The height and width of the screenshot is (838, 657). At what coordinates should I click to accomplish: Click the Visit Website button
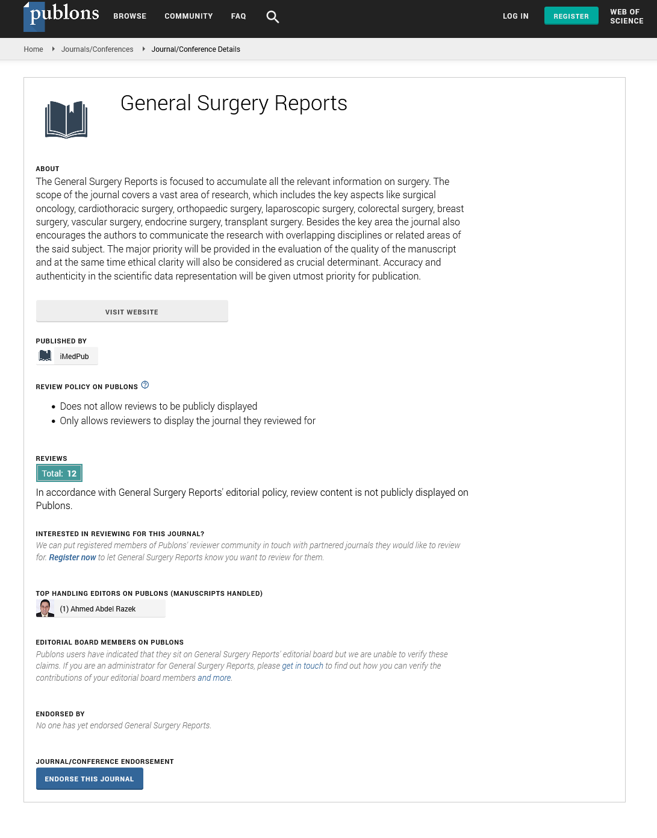coord(132,311)
